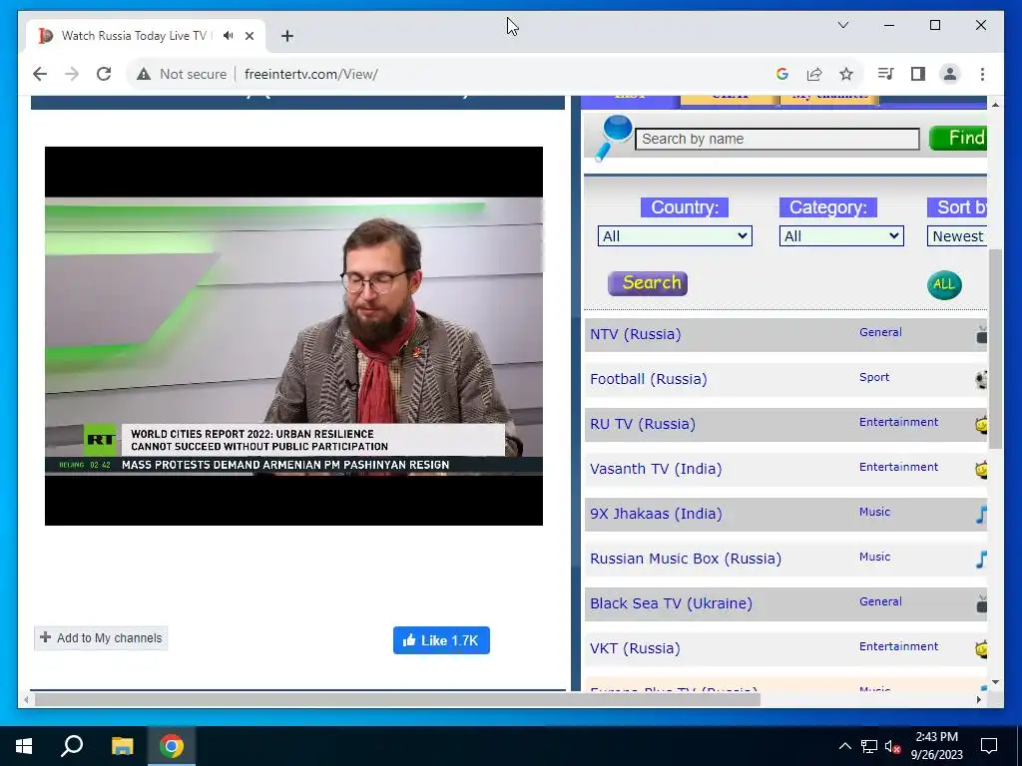The image size is (1022, 766).
Task: Click the round ALL button
Action: (x=944, y=284)
